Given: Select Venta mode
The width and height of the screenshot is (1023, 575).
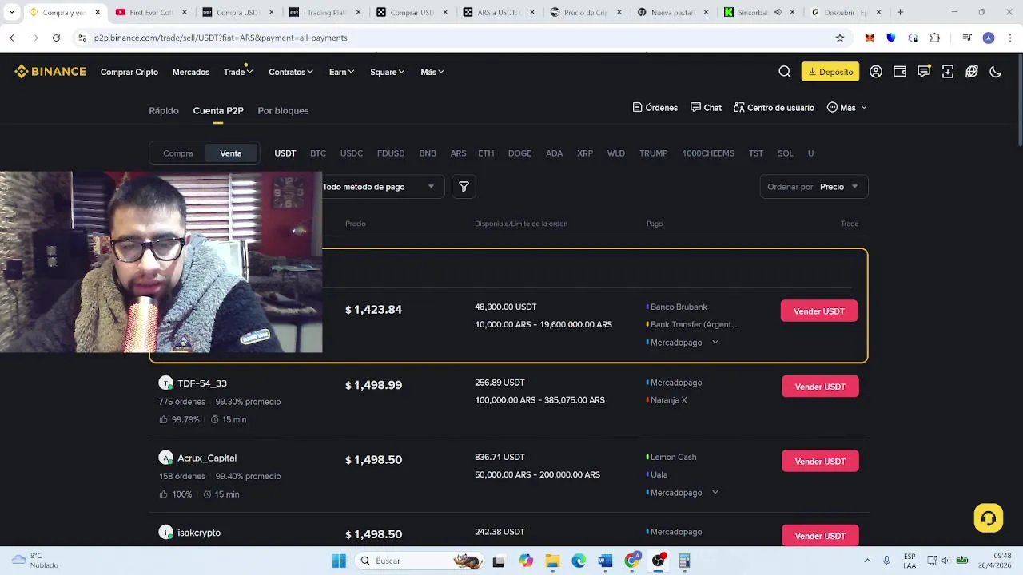Looking at the screenshot, I should click(x=231, y=153).
